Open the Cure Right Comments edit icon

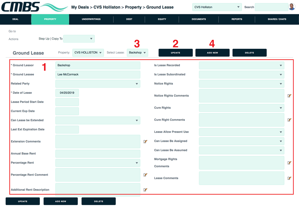point(289,120)
